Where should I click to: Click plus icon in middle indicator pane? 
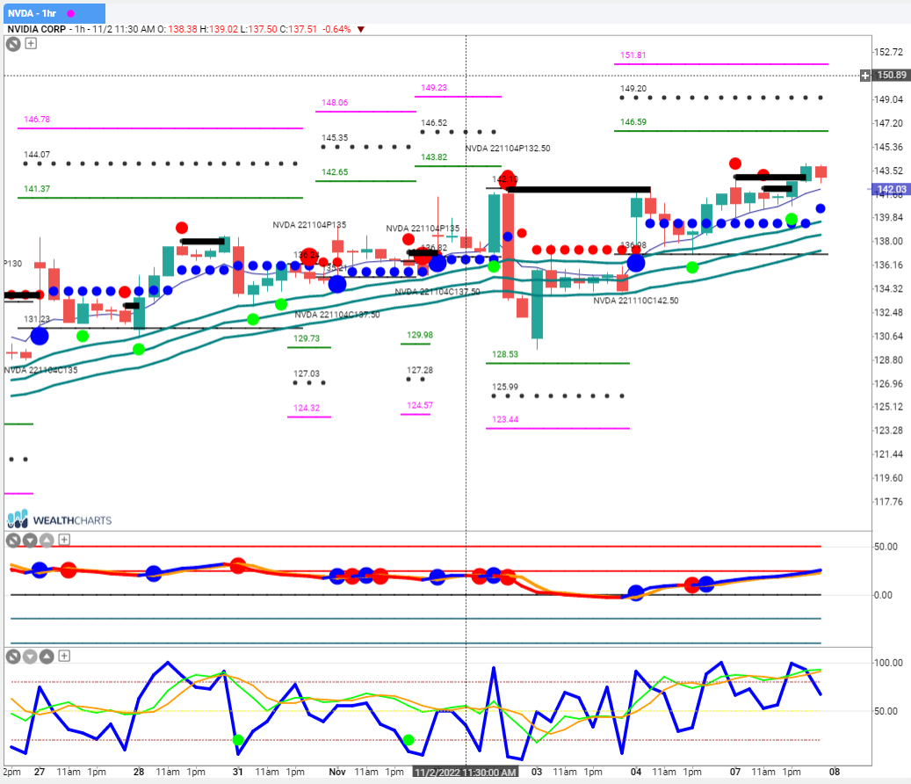(x=64, y=540)
